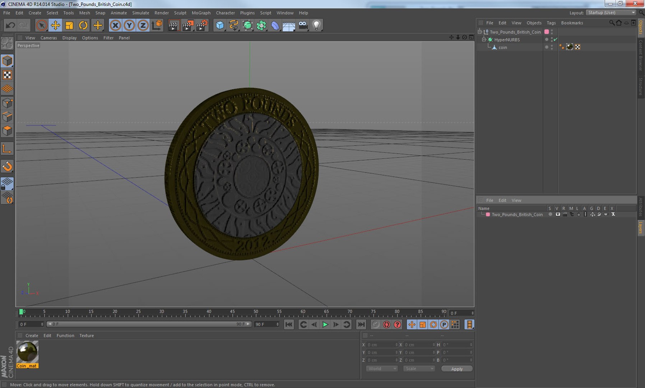Open the array modeling objects
This screenshot has width=645, height=388.
coord(261,25)
